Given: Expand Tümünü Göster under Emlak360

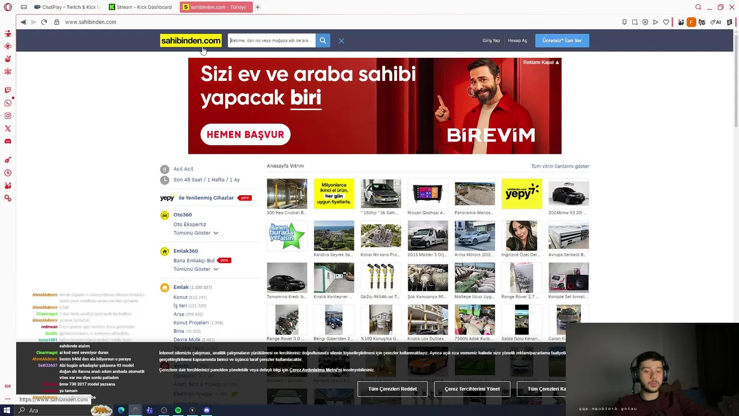Looking at the screenshot, I should point(196,269).
